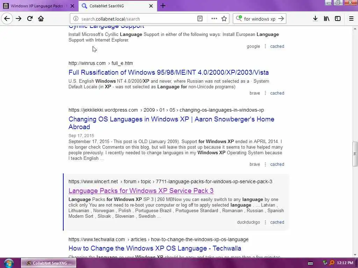
Task: Open How to Change Windows XP OS Language Techwalla
Action: (x=155, y=248)
